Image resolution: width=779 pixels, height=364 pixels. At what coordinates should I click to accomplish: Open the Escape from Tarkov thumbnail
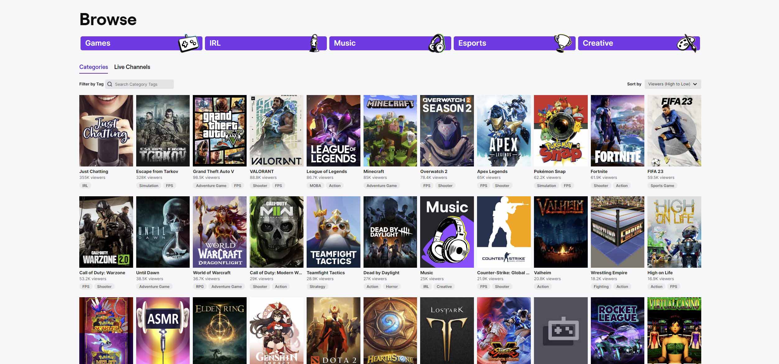(162, 130)
